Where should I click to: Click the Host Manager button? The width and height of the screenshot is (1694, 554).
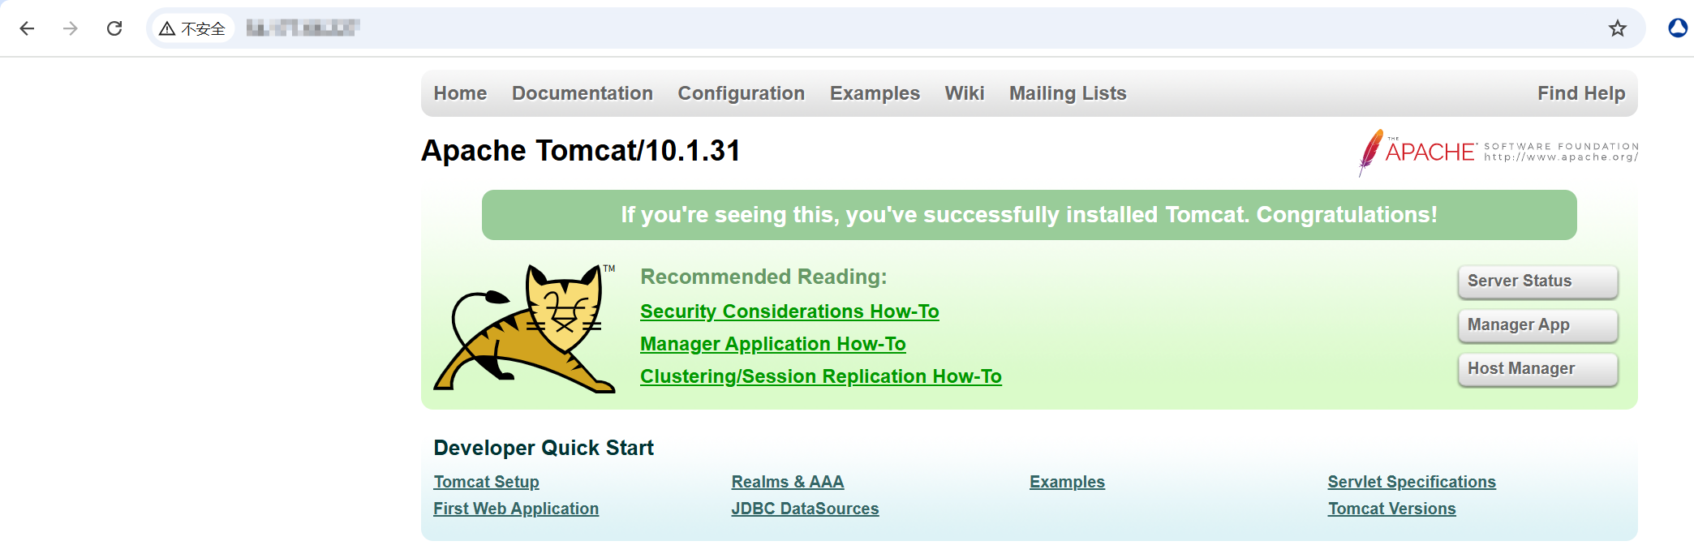click(x=1537, y=369)
